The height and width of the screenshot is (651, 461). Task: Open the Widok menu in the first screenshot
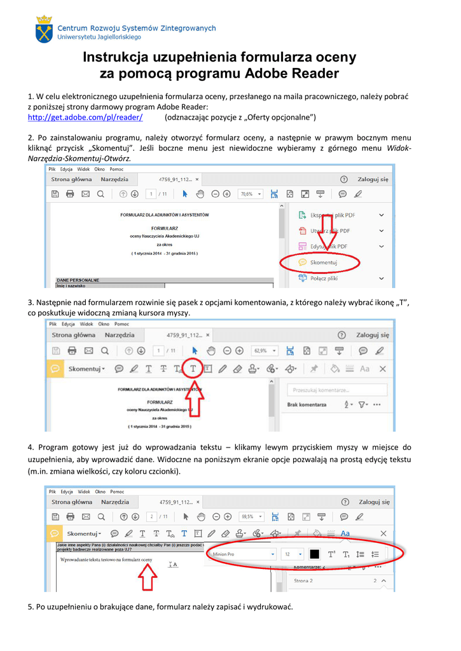coord(83,169)
